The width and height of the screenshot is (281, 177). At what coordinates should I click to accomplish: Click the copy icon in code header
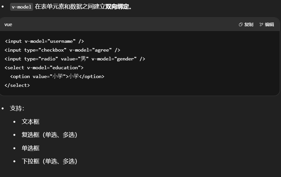241,24
